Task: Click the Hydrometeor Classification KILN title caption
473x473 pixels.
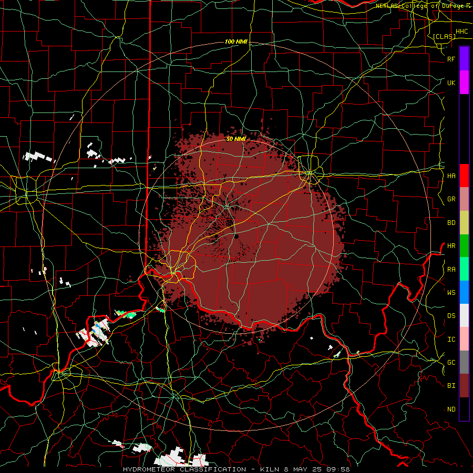Action: (236, 469)
